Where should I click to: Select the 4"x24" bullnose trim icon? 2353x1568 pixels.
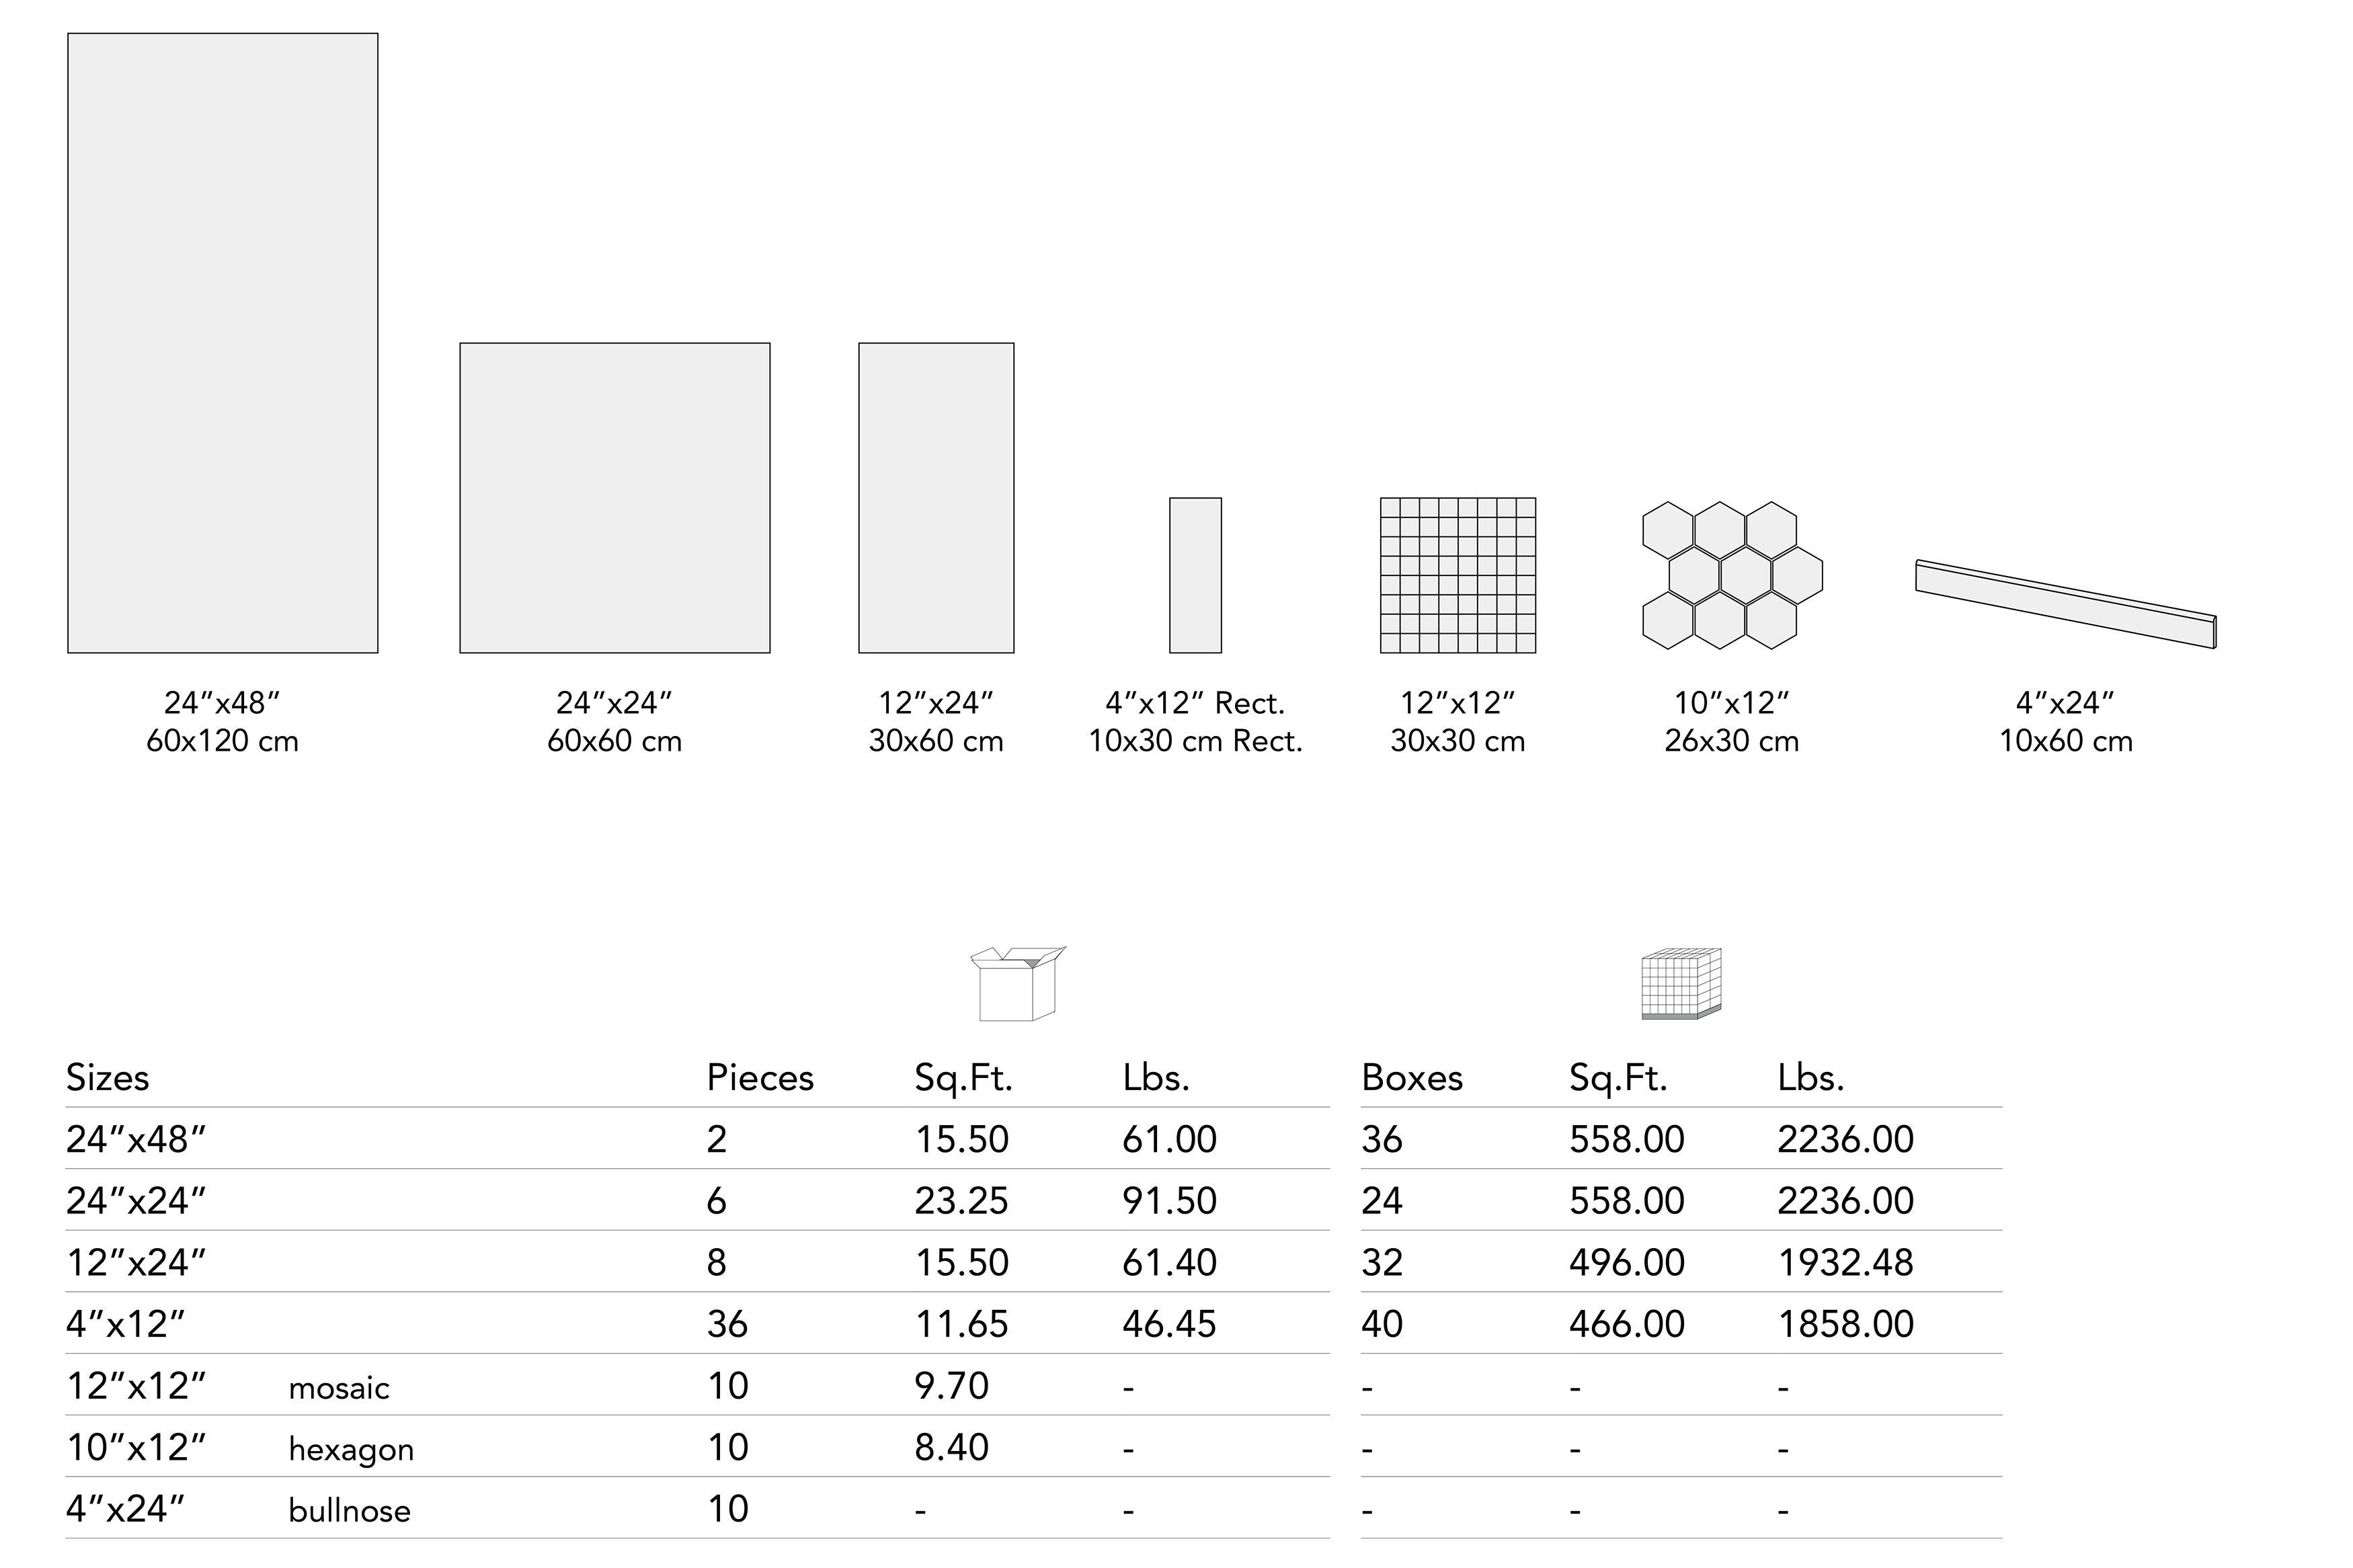[x=2065, y=603]
